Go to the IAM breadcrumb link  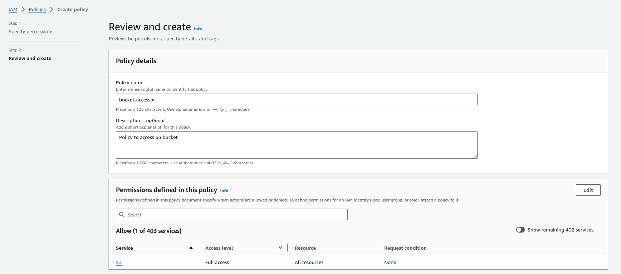(13, 10)
